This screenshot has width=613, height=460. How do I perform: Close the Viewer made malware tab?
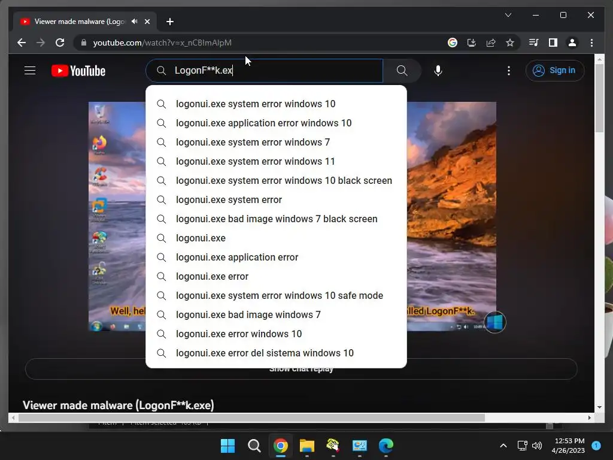click(147, 22)
